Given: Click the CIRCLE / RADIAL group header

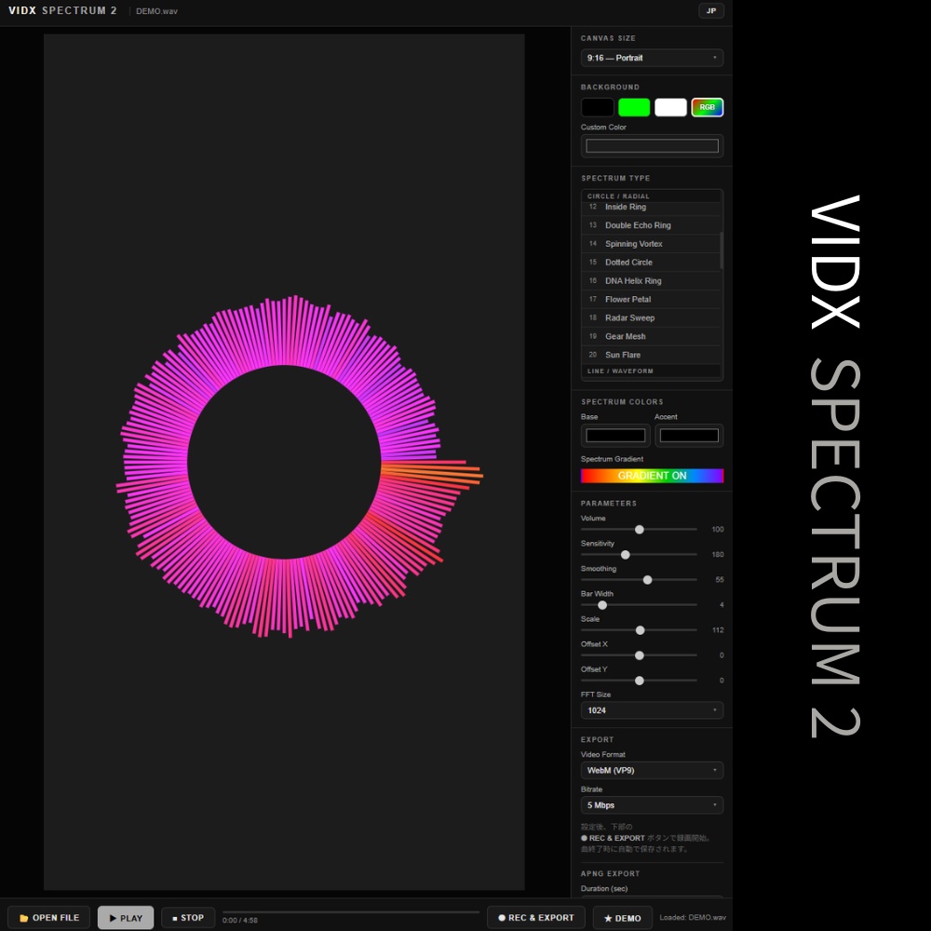Looking at the screenshot, I should pos(652,196).
